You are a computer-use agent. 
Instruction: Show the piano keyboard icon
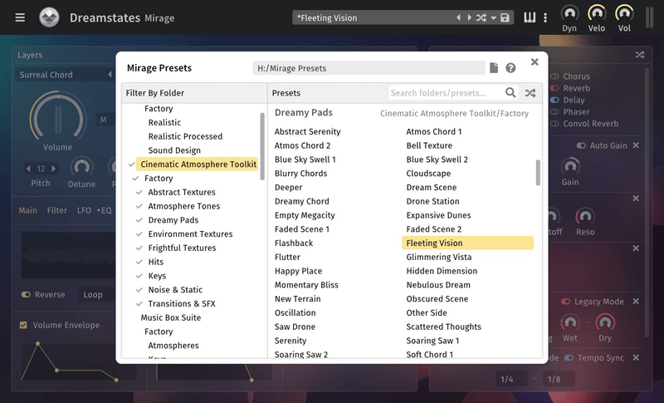(530, 17)
